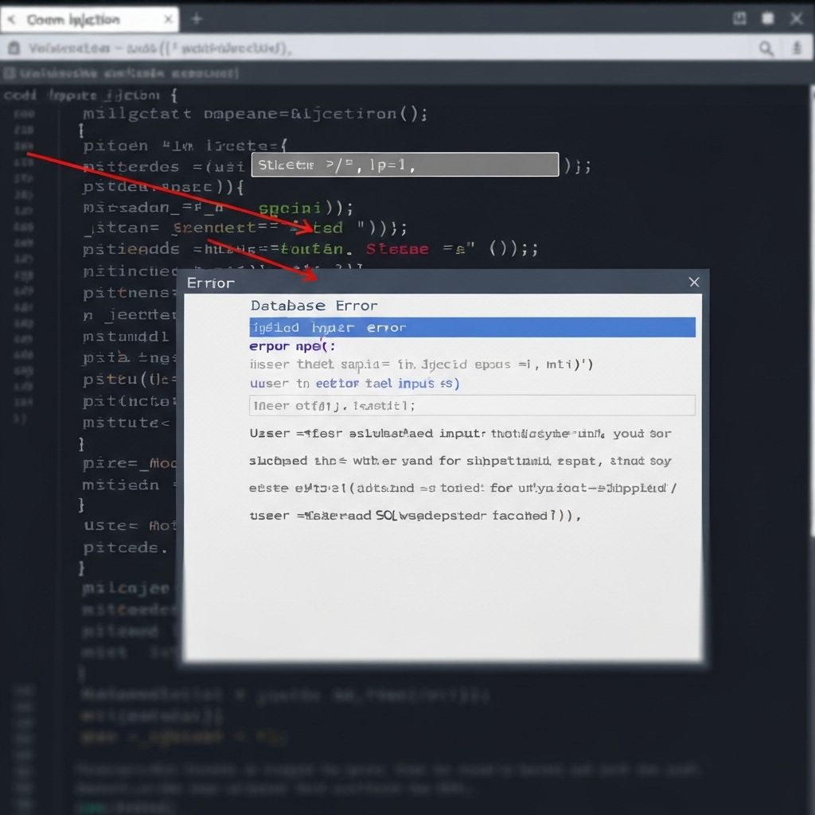Screen dimensions: 815x815
Task: Click the breadcrumb path text below address bar
Action: point(129,73)
